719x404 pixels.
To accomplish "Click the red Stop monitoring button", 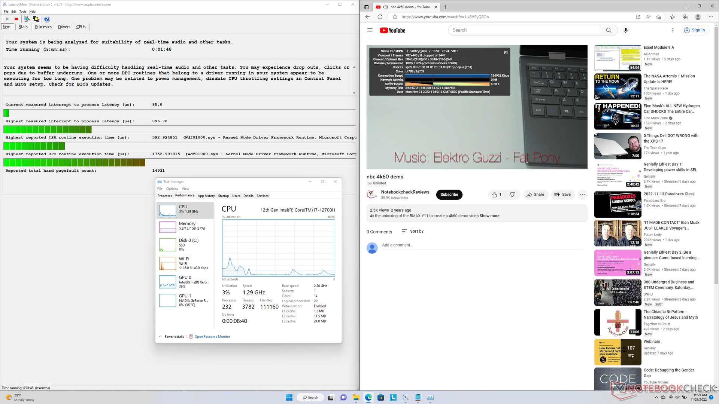I will tap(16, 19).
